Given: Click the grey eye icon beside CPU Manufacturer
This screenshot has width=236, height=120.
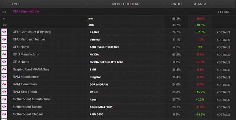Looking at the screenshot, I should 4,12.
